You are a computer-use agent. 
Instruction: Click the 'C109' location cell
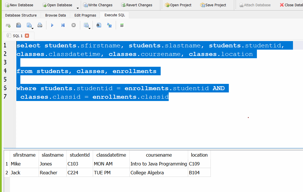click(199, 164)
